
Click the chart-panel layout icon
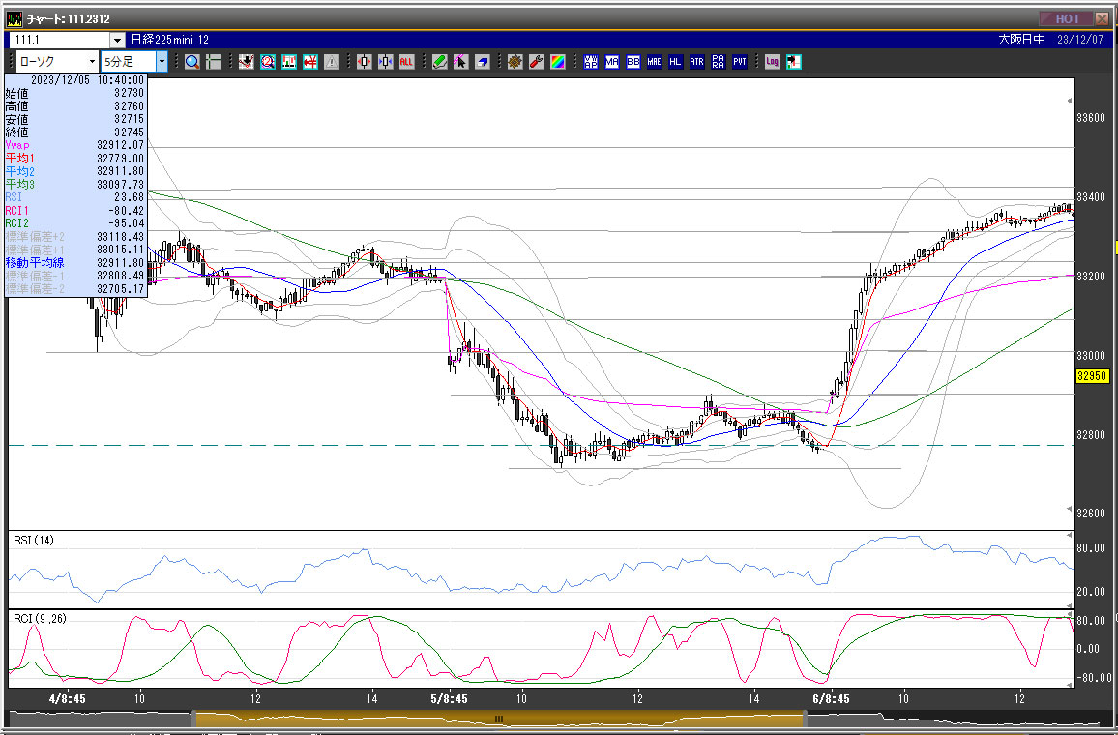pos(289,62)
